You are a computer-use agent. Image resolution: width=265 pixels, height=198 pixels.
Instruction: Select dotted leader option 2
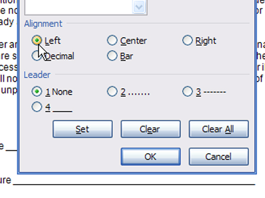tap(112, 91)
